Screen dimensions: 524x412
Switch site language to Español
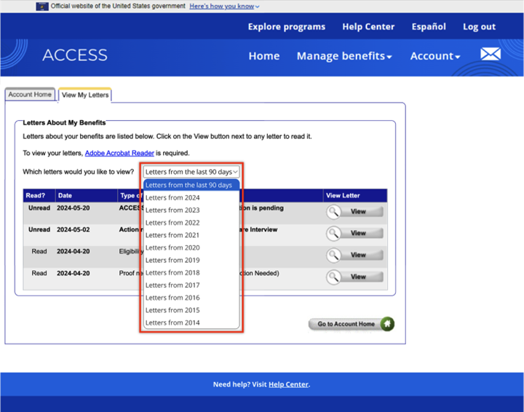[x=429, y=26]
